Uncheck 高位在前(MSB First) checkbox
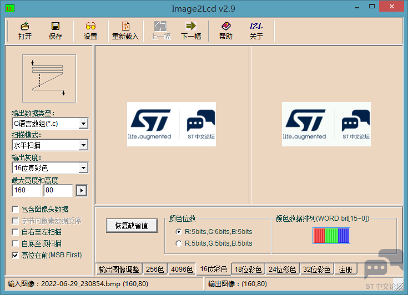This screenshot has width=408, height=295. (x=16, y=255)
